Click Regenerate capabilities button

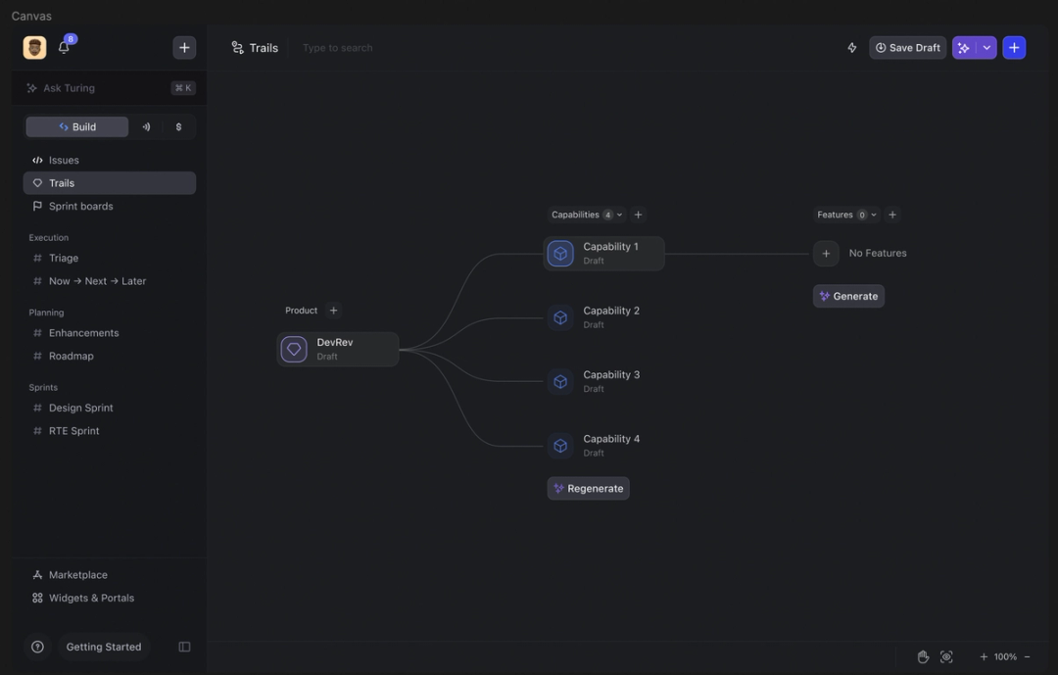click(589, 488)
